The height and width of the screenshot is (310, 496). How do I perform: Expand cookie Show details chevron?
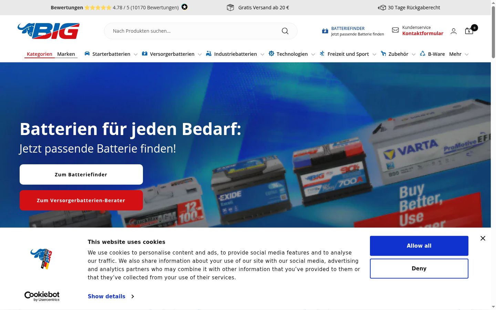(x=133, y=296)
